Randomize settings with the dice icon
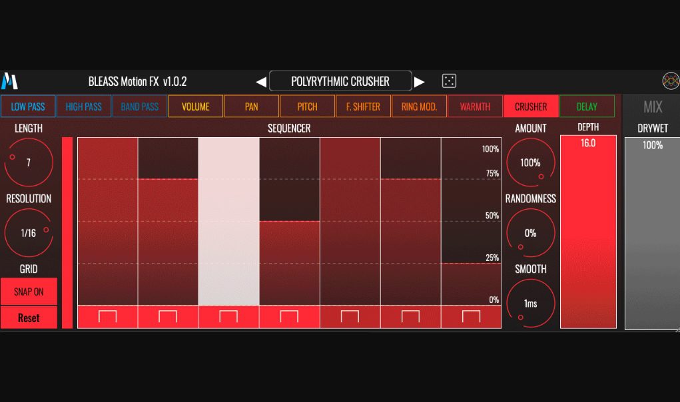The width and height of the screenshot is (680, 402). [x=449, y=81]
